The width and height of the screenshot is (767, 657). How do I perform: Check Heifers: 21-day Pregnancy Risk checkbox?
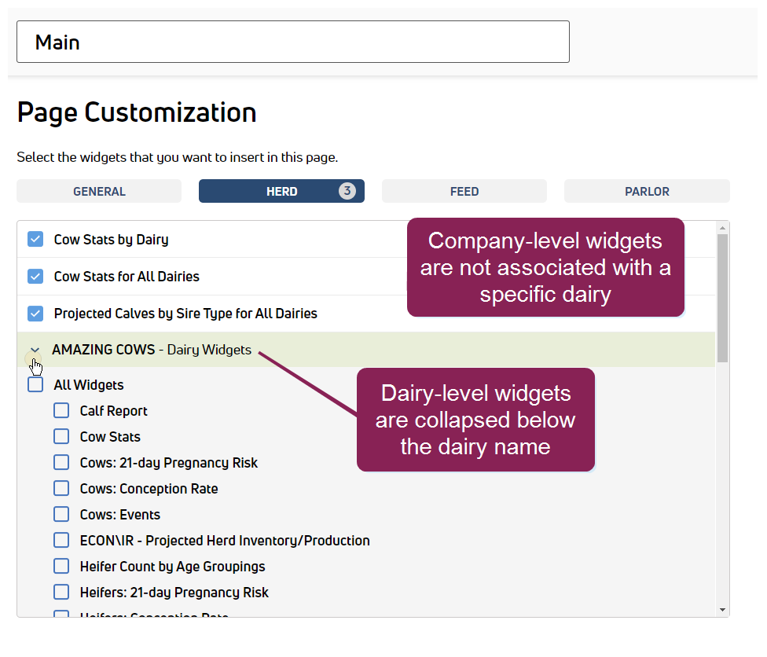(61, 593)
